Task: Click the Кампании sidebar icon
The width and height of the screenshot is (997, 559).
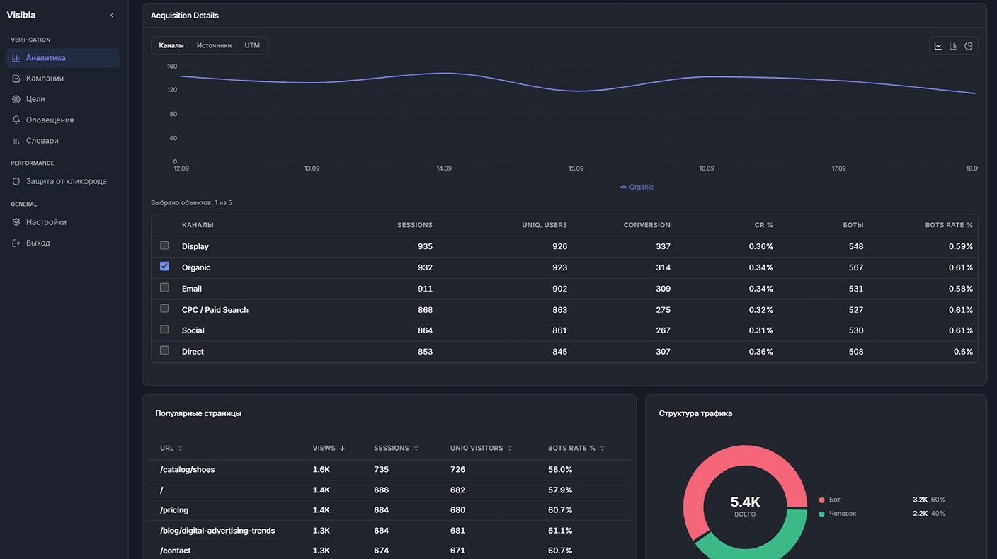Action: [16, 79]
